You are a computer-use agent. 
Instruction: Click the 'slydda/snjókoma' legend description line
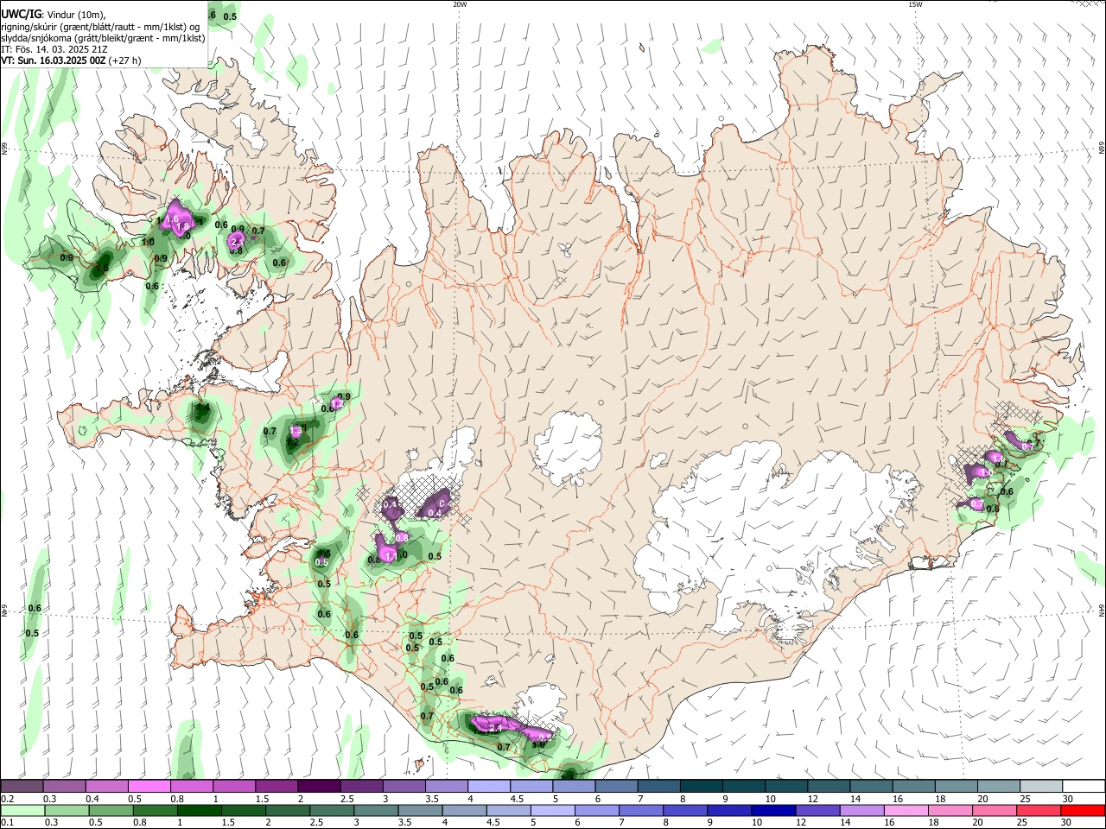point(103,38)
